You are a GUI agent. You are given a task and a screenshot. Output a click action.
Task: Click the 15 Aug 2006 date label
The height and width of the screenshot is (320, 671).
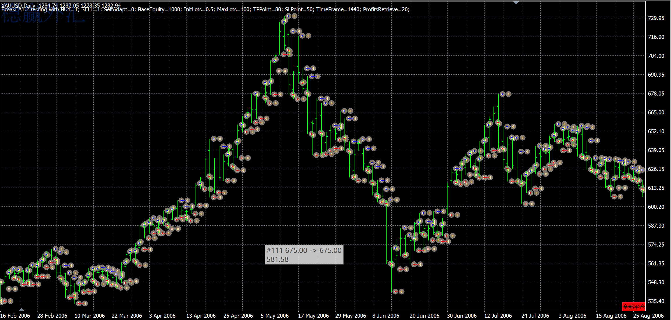(611, 316)
